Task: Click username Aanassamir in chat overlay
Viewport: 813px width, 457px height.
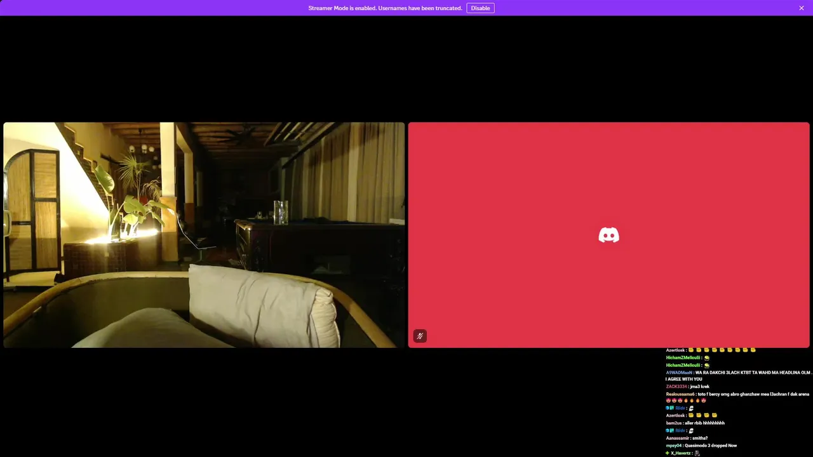Action: (677, 438)
